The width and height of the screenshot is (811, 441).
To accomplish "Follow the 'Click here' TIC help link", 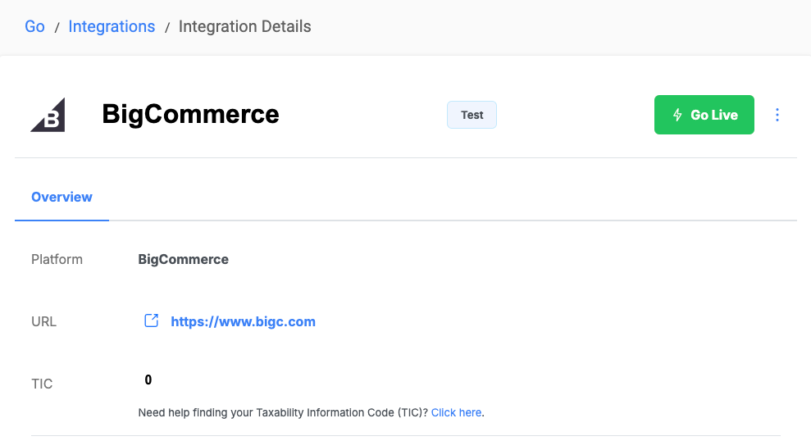I will coord(456,412).
